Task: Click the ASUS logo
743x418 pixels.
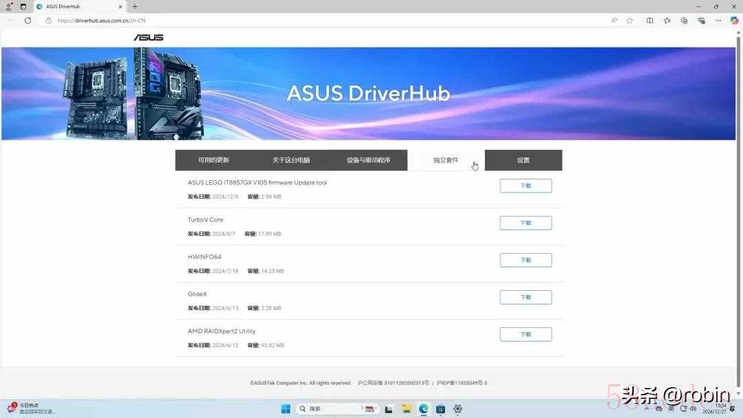Action: (149, 37)
